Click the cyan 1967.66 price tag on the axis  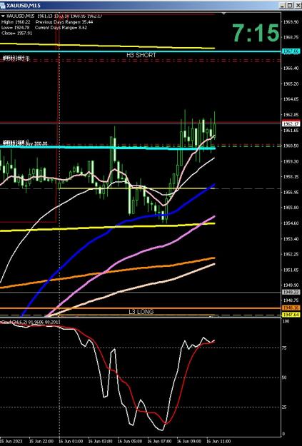pyautogui.click(x=291, y=51)
